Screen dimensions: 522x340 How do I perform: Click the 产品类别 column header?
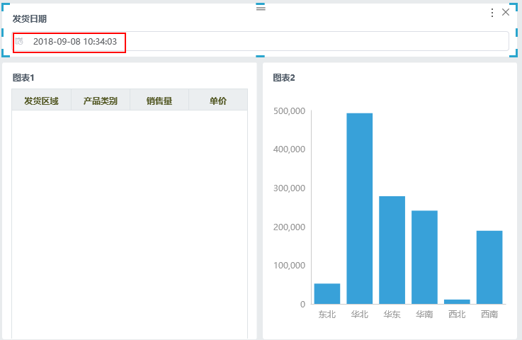[100, 101]
